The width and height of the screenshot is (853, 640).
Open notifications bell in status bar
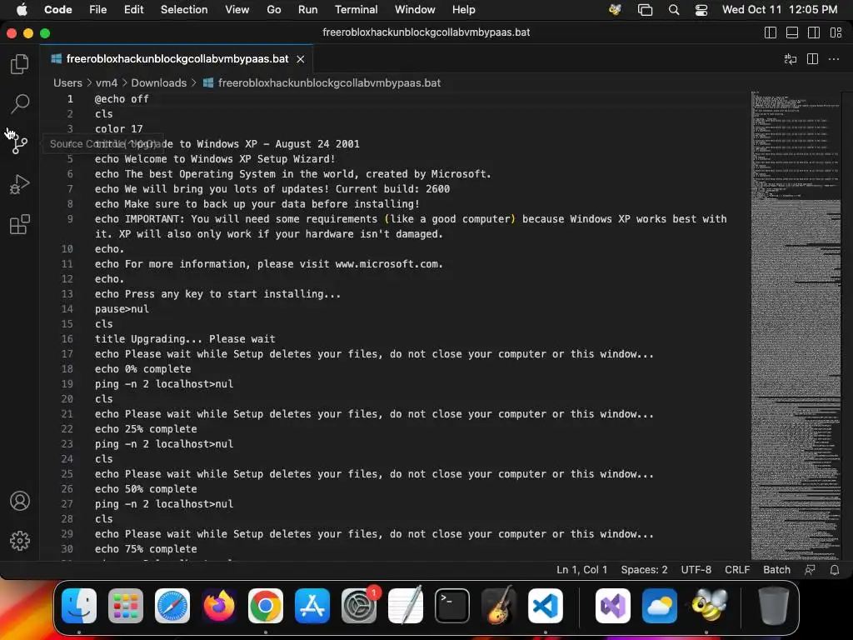pos(835,570)
